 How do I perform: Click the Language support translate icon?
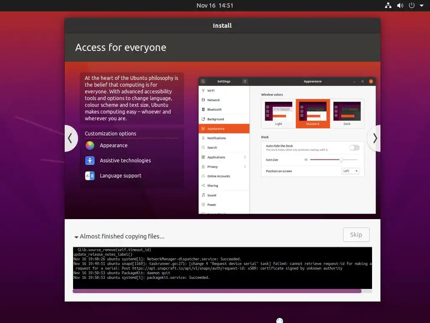pyautogui.click(x=90, y=175)
